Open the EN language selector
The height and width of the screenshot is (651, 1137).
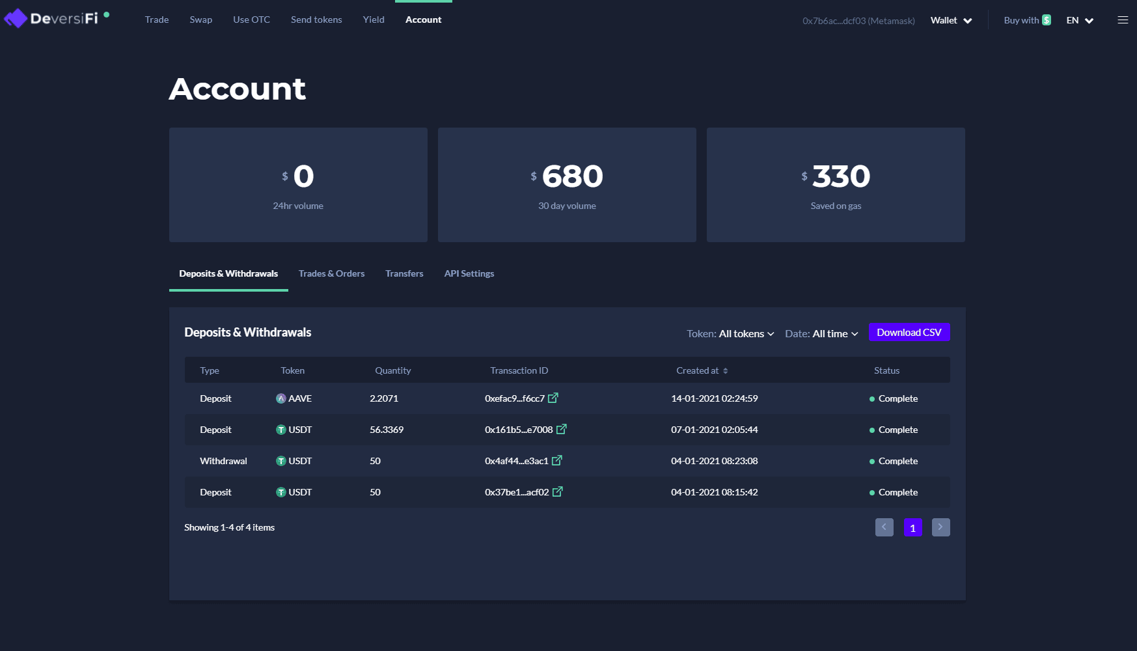pos(1080,20)
